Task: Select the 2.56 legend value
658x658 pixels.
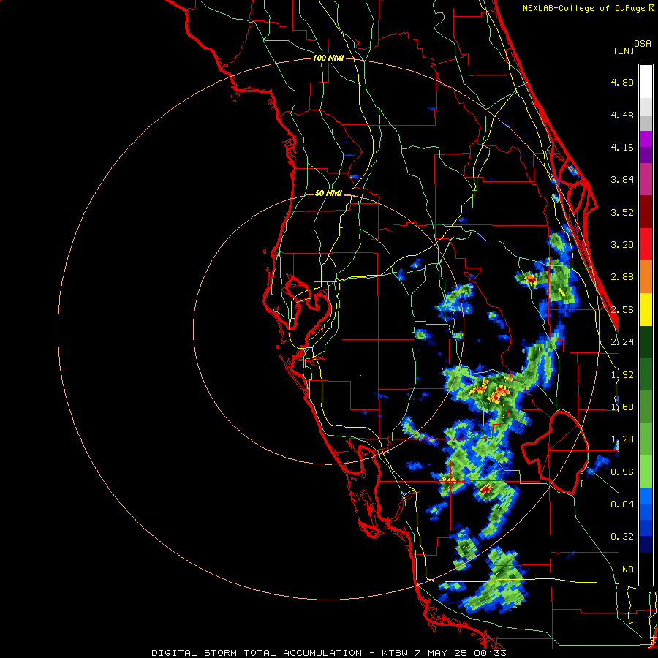Action: coord(622,310)
